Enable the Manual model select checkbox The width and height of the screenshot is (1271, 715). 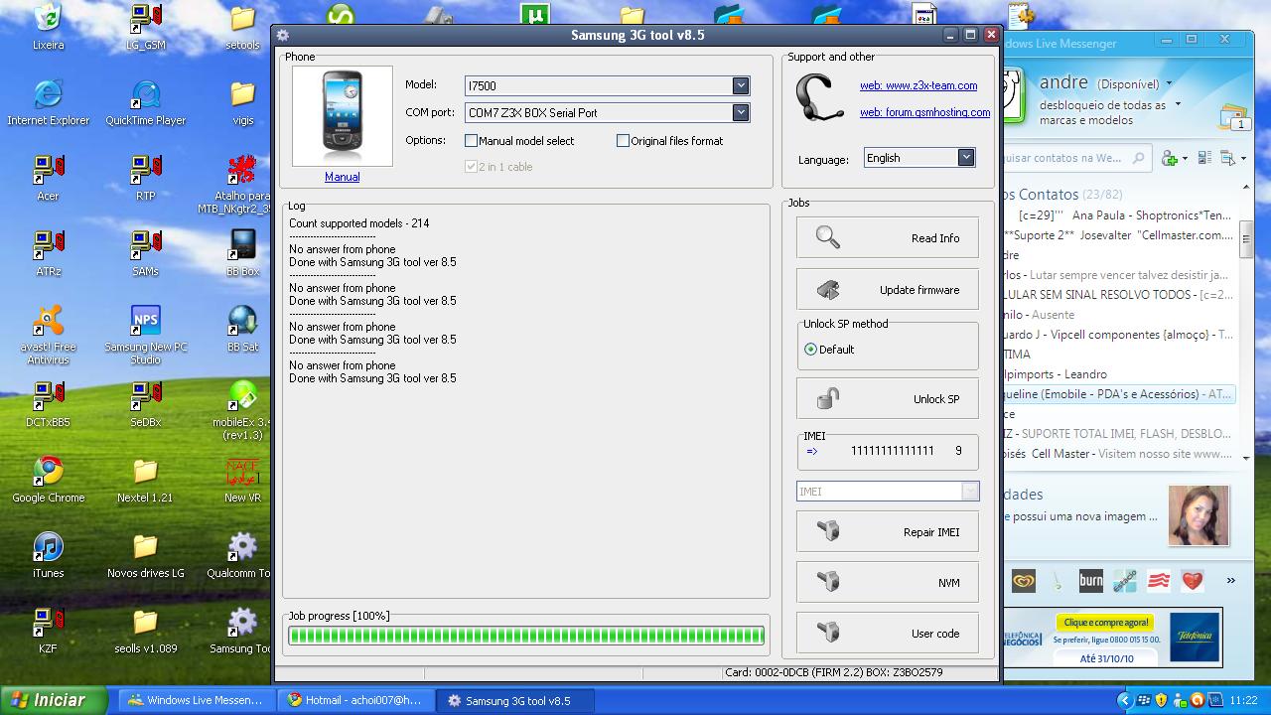click(x=472, y=141)
